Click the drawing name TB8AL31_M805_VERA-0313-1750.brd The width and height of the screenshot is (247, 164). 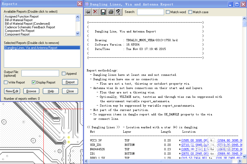click(152, 40)
